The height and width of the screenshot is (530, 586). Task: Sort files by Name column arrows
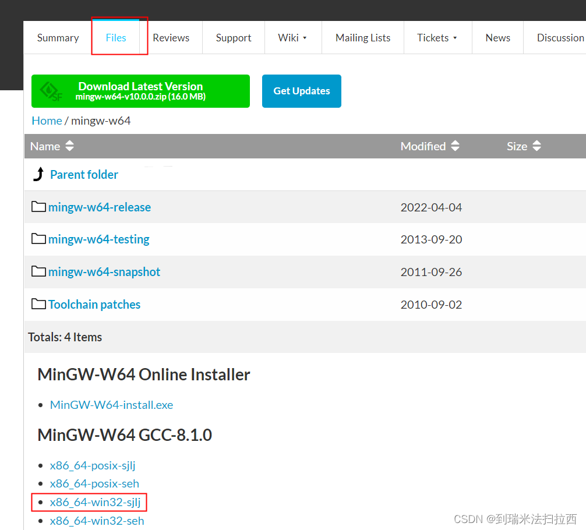coord(69,146)
